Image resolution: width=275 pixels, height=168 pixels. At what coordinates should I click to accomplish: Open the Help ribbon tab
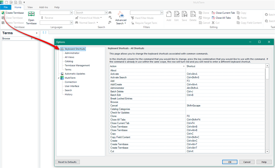[57, 7]
